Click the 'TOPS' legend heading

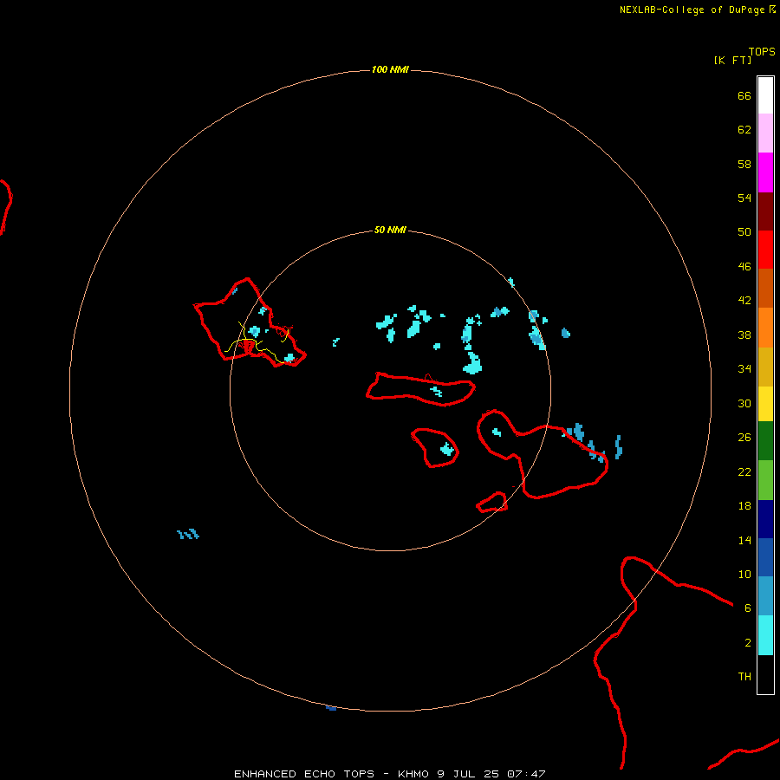point(762,52)
